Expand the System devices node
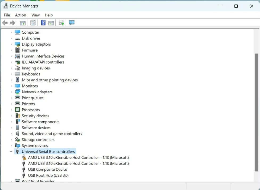The height and width of the screenshot is (190, 260). 11,145
